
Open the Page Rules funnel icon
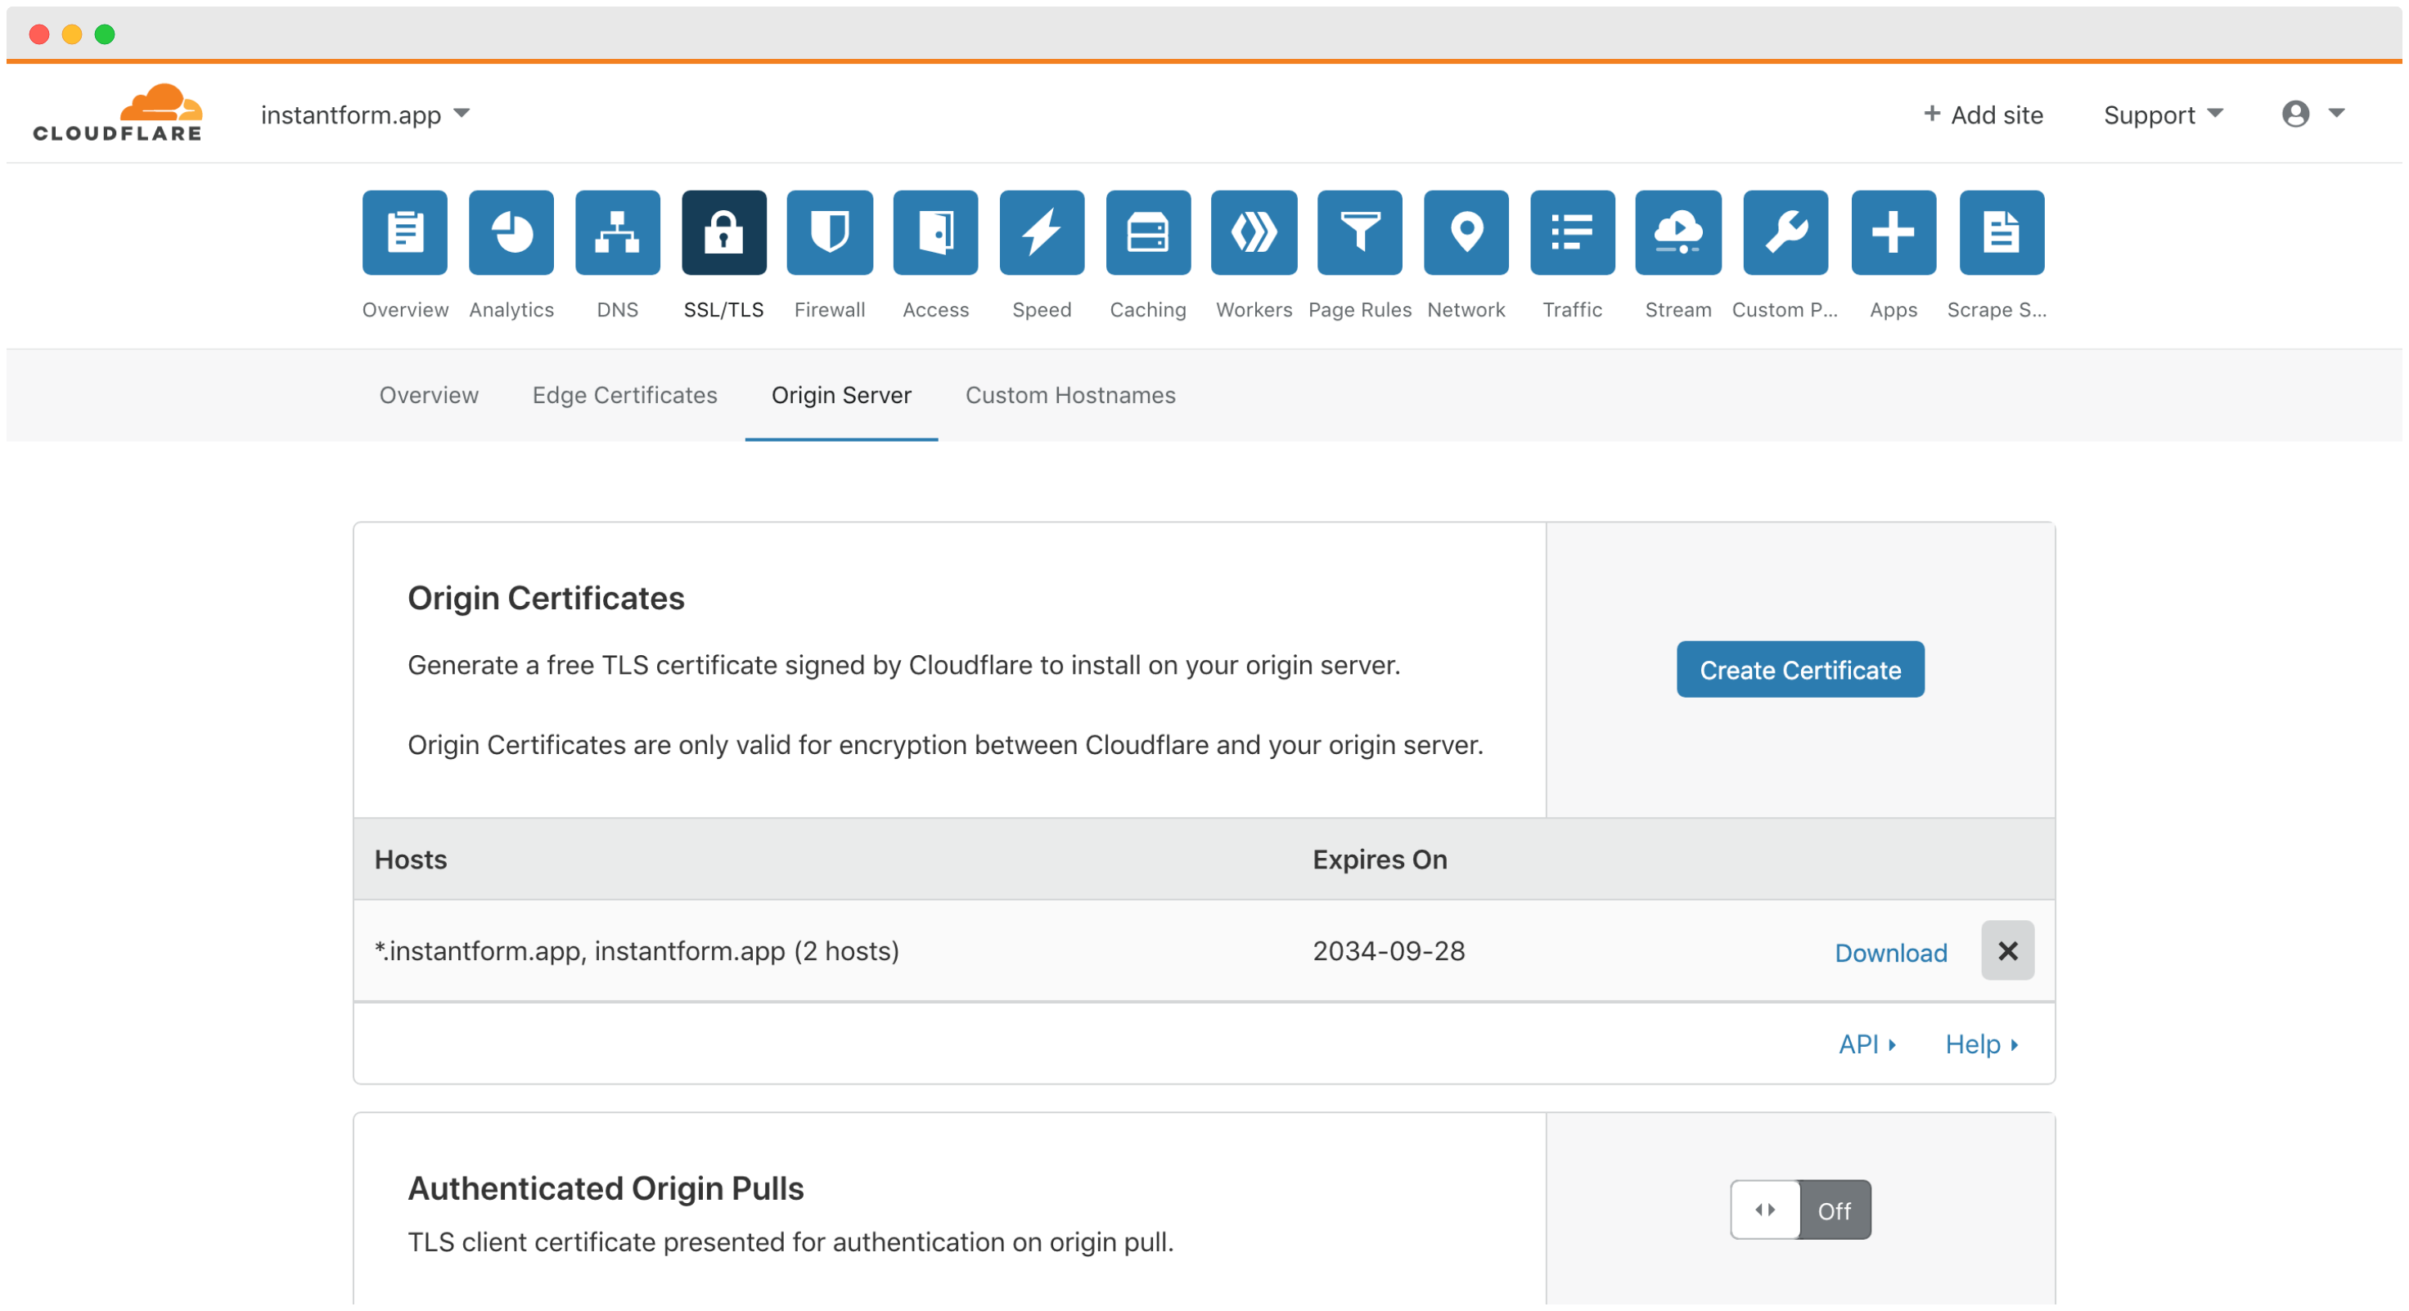tap(1361, 232)
